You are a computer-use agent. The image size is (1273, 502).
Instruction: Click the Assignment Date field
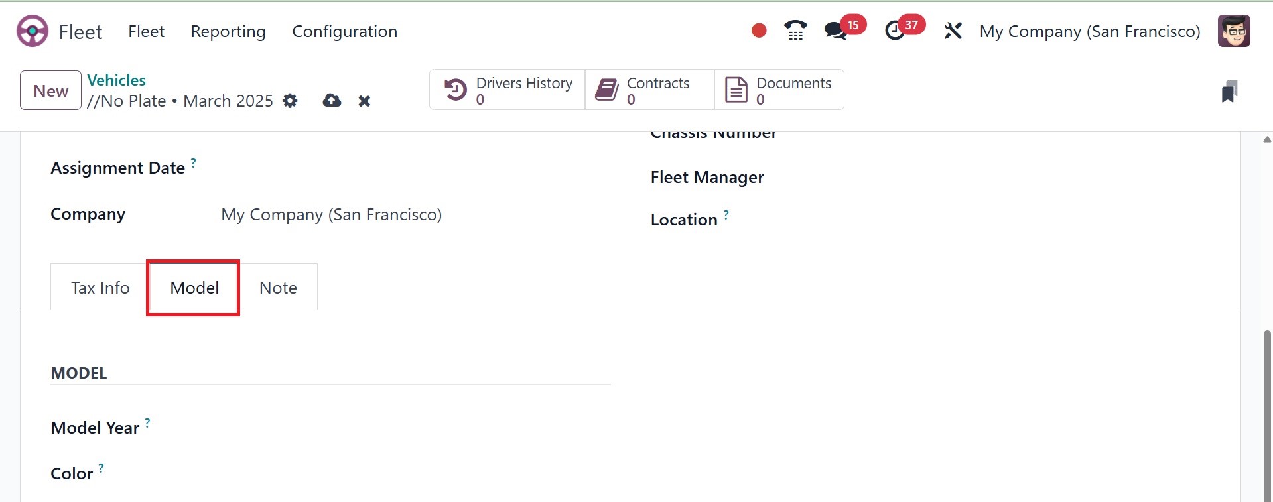[x=415, y=168]
